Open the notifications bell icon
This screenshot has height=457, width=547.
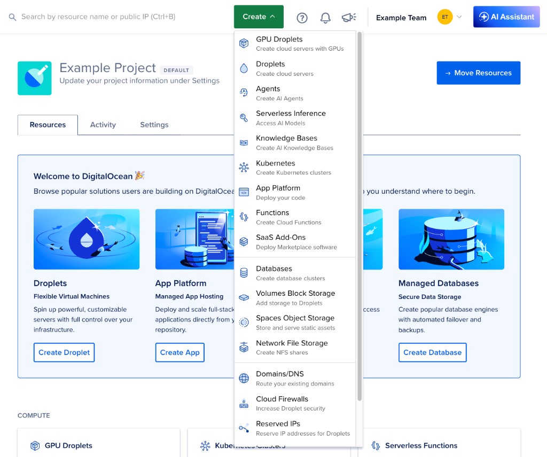[325, 18]
